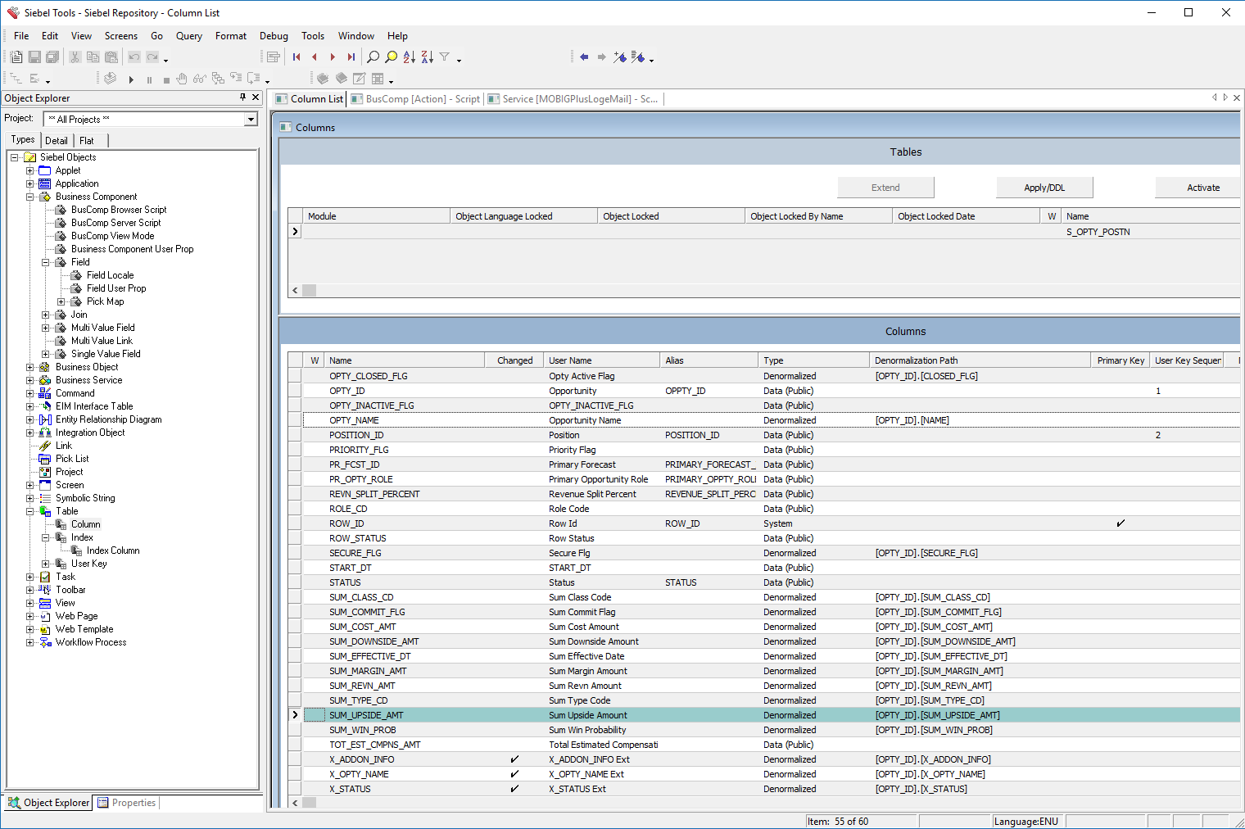Sort by Denormalization Path column header
Screen dimensions: 1245x829
[980, 360]
